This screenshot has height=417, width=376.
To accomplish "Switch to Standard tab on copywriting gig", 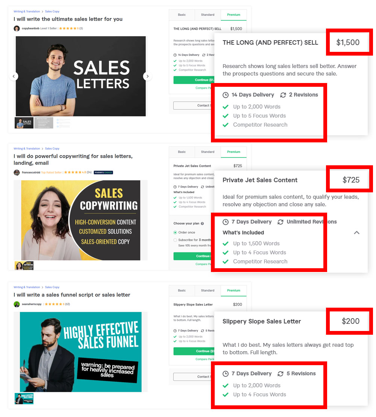I will click(208, 152).
